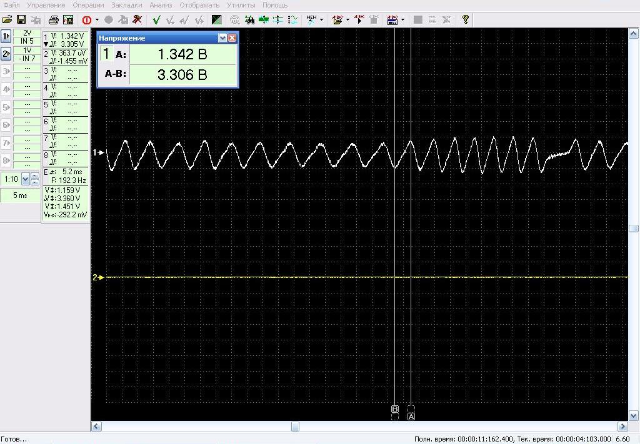Click the yellow question mark help icon

pyautogui.click(x=465, y=19)
